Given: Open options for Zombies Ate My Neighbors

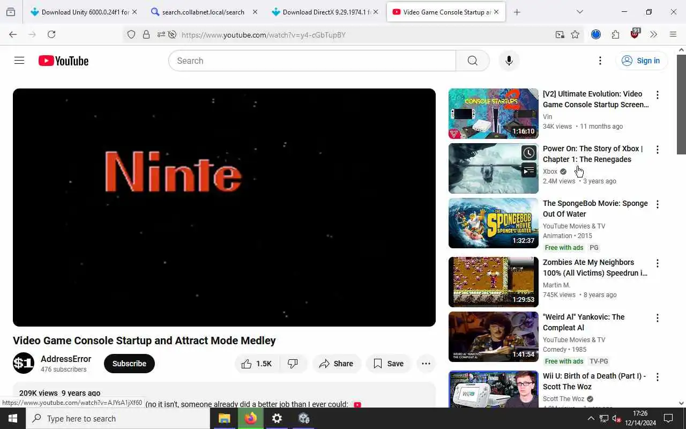Looking at the screenshot, I should [x=658, y=263].
